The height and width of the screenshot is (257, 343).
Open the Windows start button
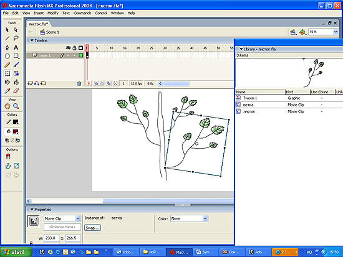pyautogui.click(x=16, y=252)
